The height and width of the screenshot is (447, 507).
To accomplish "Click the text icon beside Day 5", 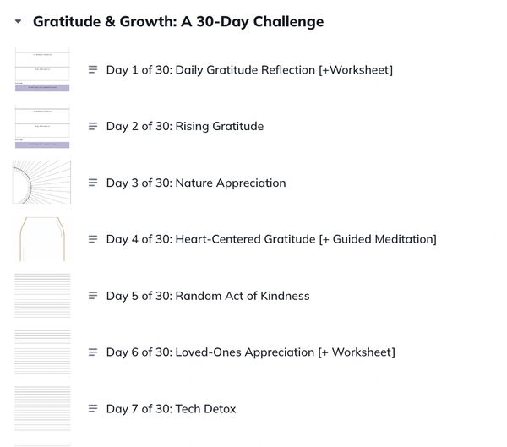I will pyautogui.click(x=94, y=297).
